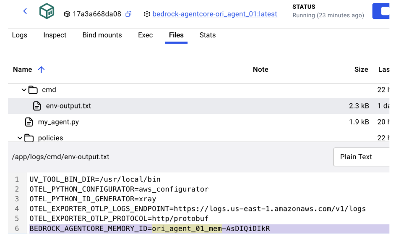Select the policies folder name

[x=50, y=138]
